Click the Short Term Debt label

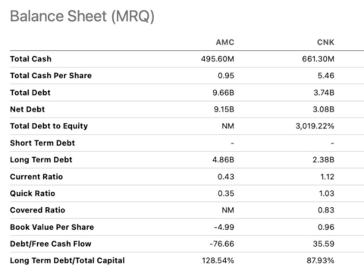(43, 143)
